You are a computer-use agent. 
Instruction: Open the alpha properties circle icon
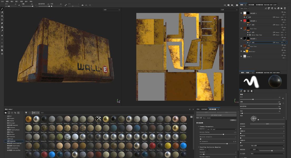point(245,91)
